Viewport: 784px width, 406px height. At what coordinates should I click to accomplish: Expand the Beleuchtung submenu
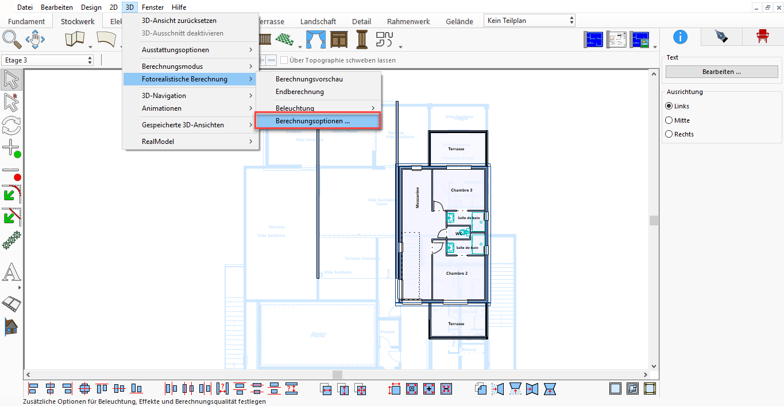tap(318, 108)
